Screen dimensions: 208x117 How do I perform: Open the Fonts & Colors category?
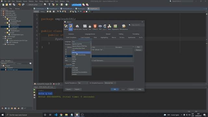tap(77, 27)
